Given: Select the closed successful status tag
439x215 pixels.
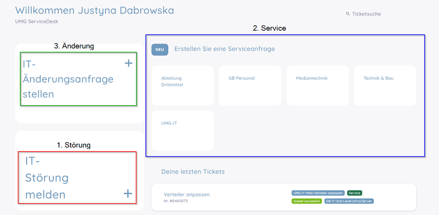Looking at the screenshot, I should click(307, 201).
